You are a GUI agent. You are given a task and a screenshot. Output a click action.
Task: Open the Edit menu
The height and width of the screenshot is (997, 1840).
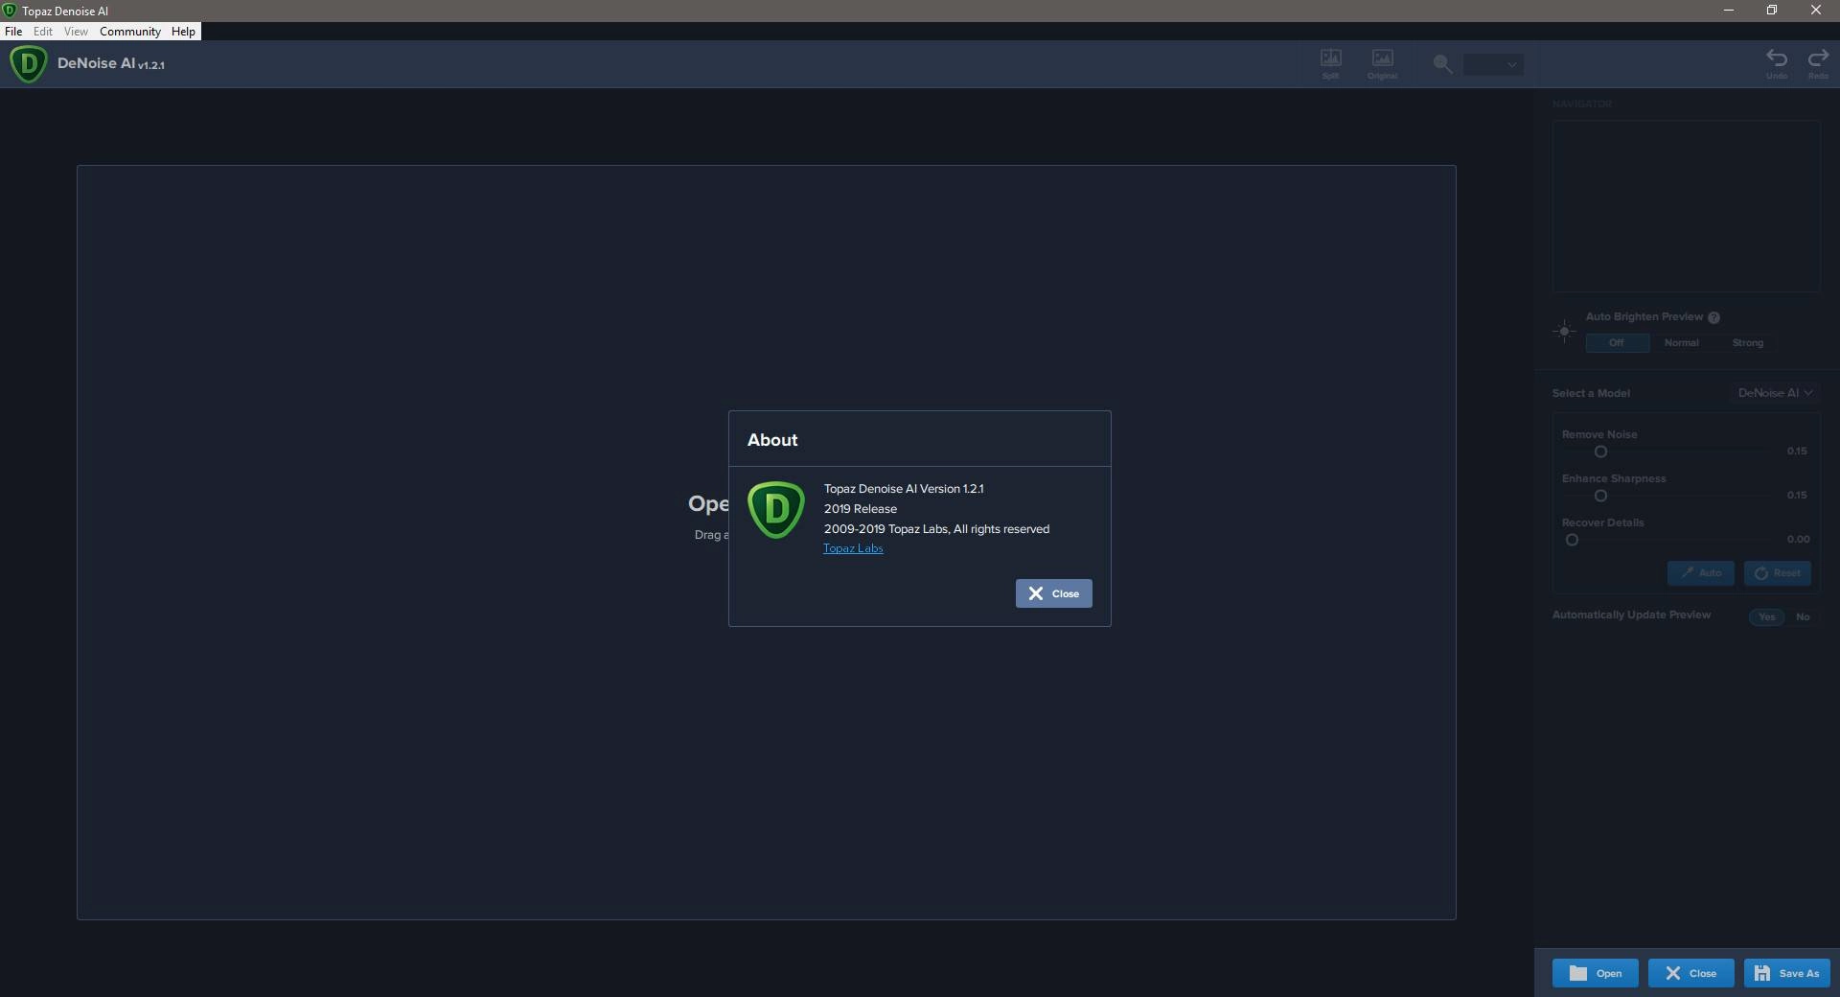pyautogui.click(x=43, y=32)
